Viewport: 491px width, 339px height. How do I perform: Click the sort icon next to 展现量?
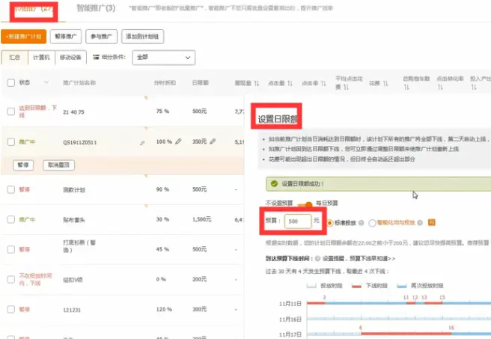pyautogui.click(x=257, y=83)
